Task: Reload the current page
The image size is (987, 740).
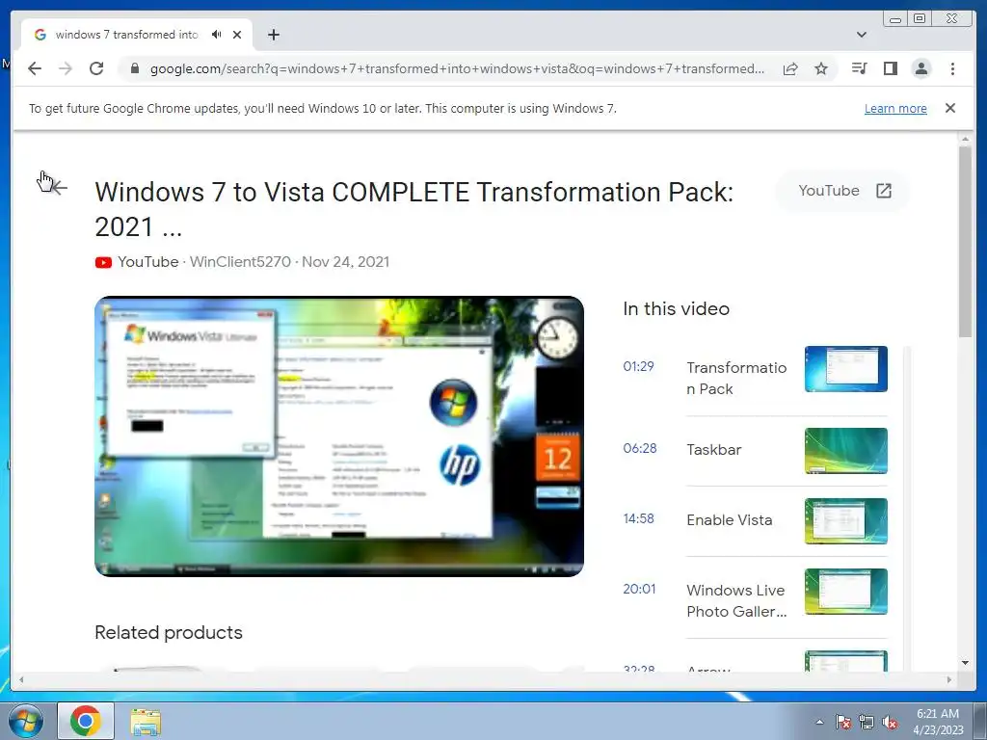Action: tap(96, 68)
